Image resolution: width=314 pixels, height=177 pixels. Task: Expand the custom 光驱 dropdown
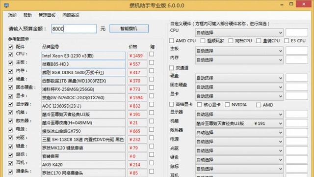coord(239,150)
